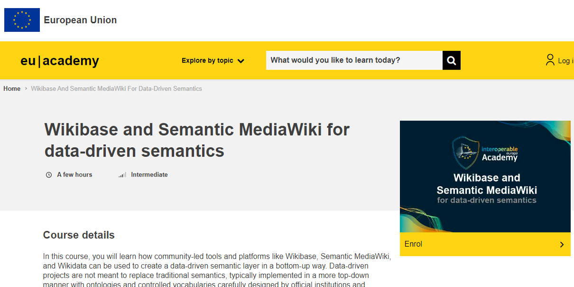The image size is (574, 287).
Task: Click the magnifying glass search icon
Action: pos(451,60)
